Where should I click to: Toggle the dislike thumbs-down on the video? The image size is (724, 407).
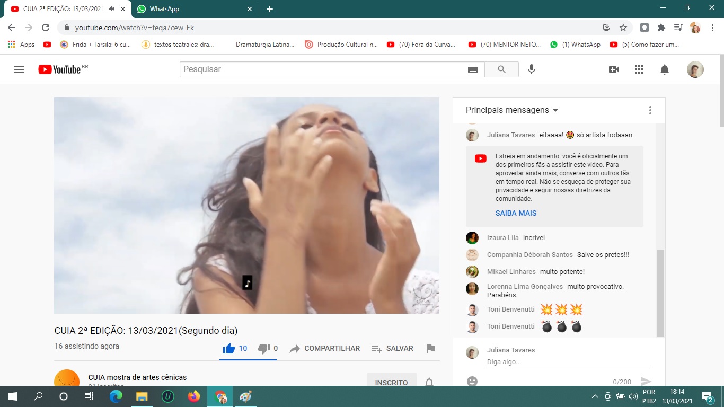coord(264,348)
